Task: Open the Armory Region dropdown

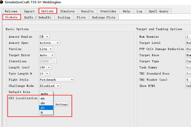Action: coord(44,37)
